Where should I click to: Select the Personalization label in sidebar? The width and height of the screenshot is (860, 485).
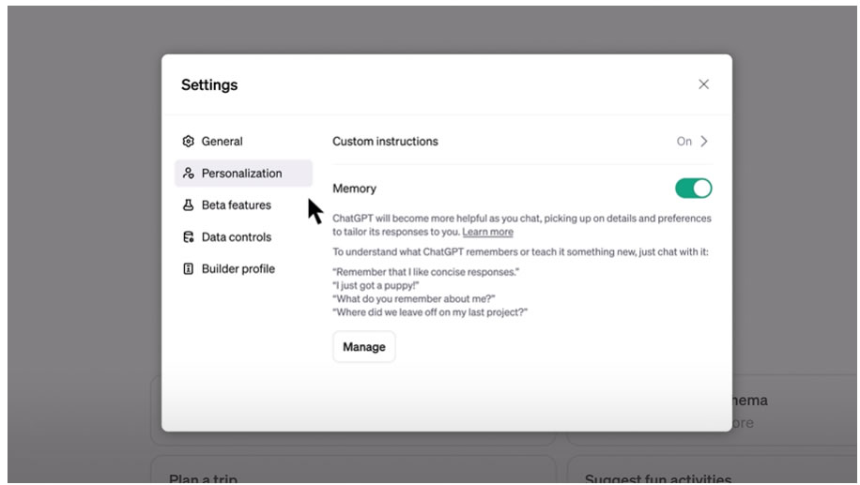click(x=241, y=174)
